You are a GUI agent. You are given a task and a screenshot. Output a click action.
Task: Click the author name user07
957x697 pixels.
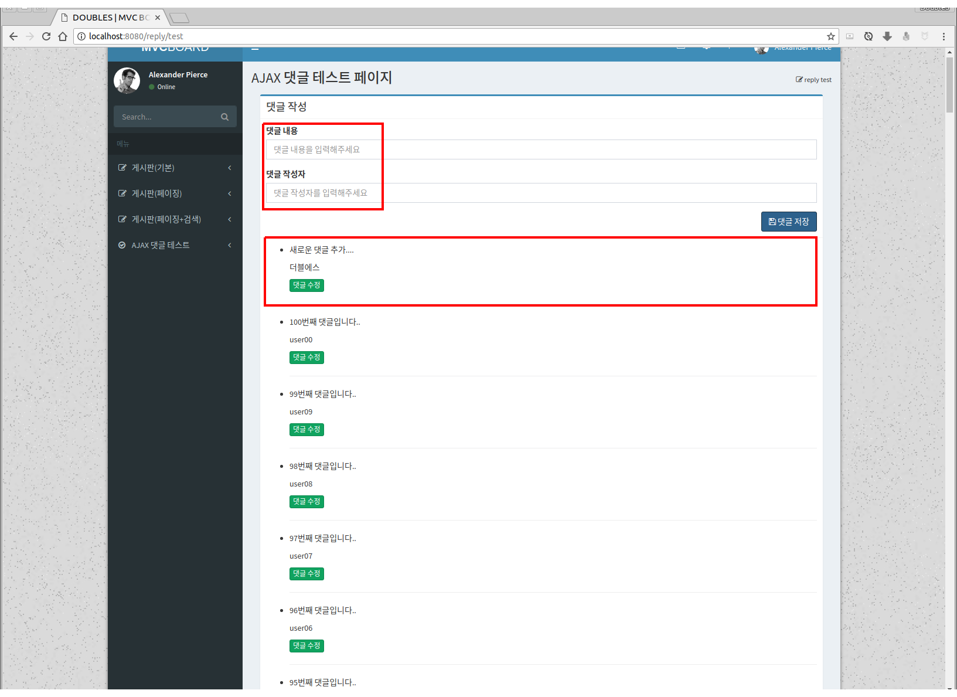coord(301,556)
